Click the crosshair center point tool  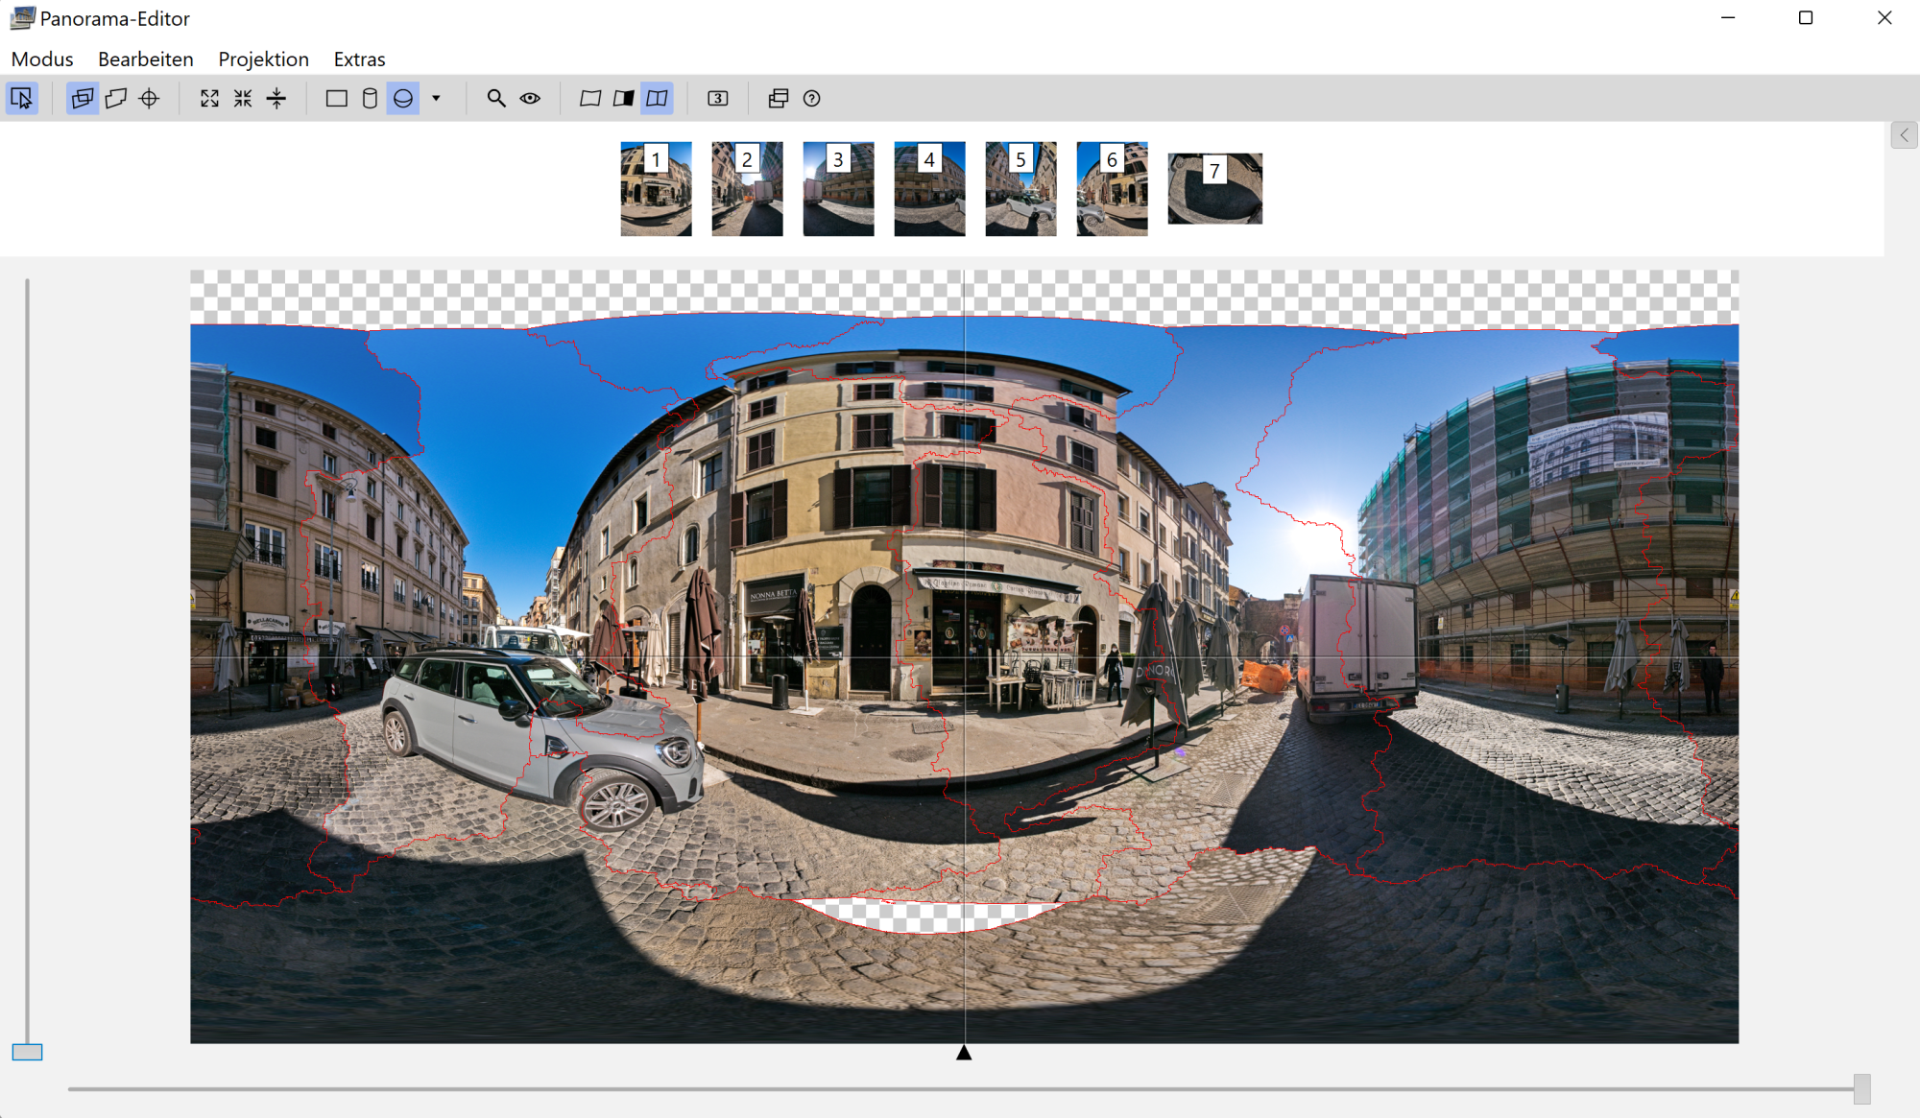pos(149,98)
